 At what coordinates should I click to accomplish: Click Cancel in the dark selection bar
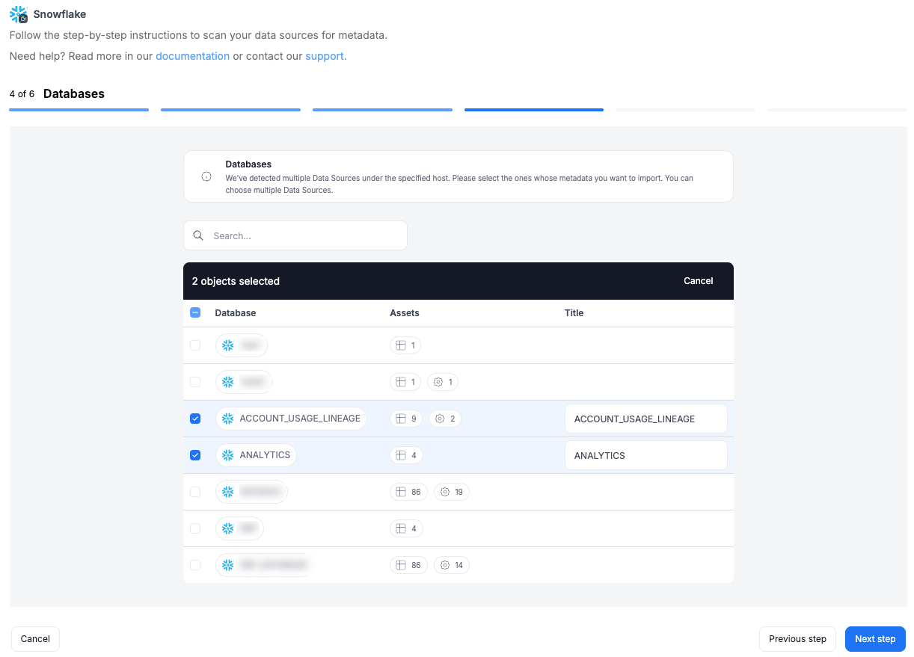click(x=698, y=281)
